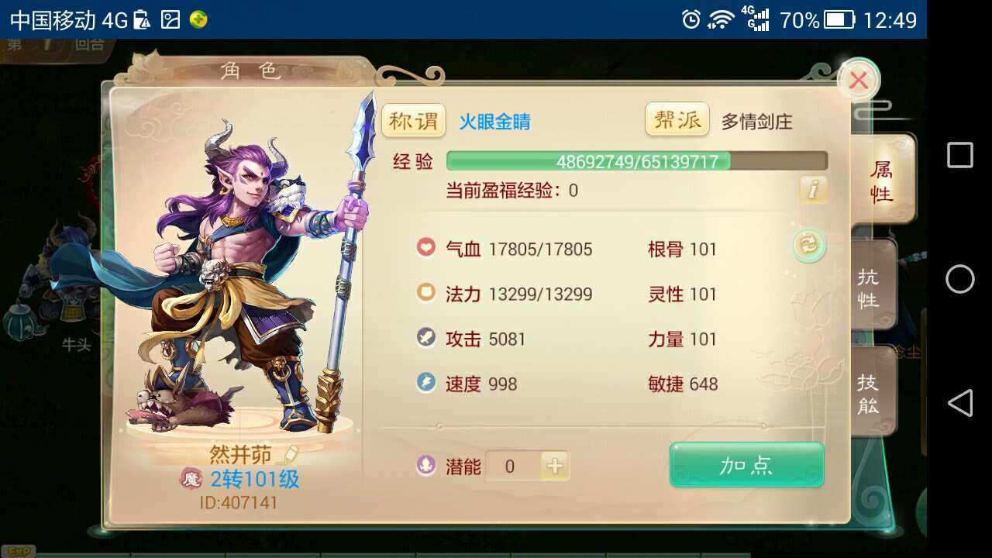Tap the green refresh icon near 根骨
The width and height of the screenshot is (992, 558).
(x=809, y=246)
